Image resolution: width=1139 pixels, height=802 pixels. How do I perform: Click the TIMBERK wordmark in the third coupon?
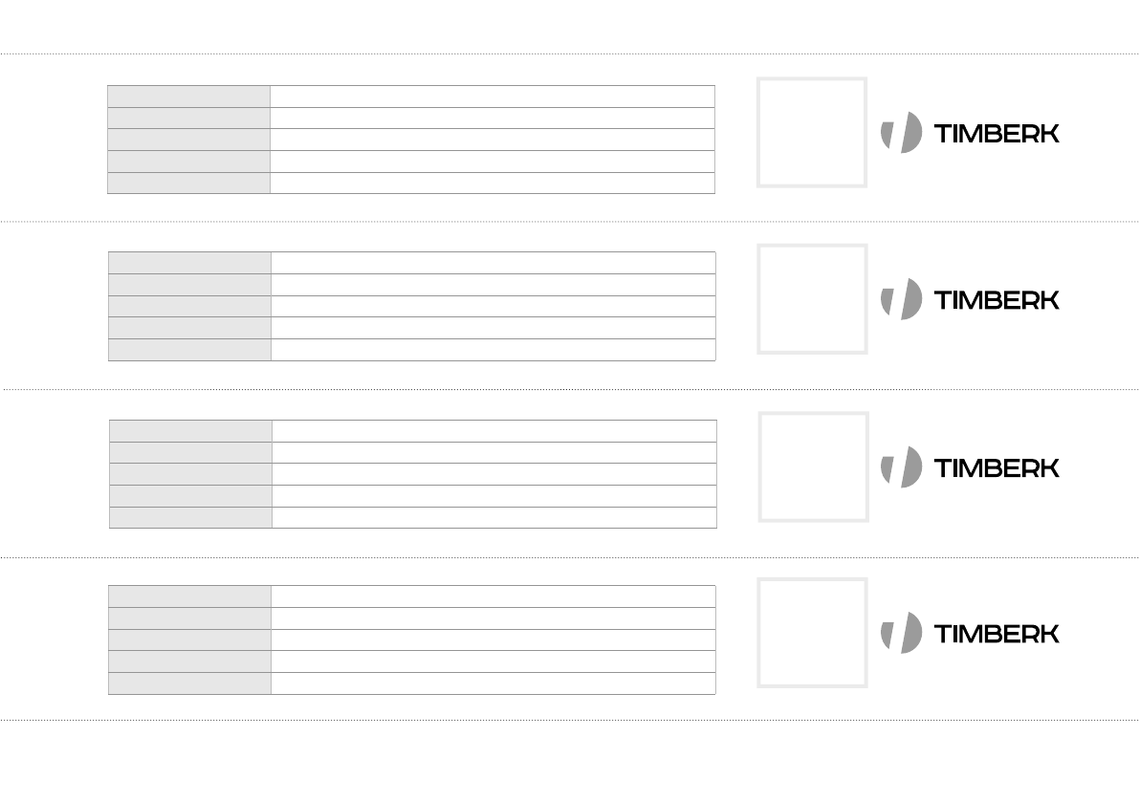(x=997, y=467)
